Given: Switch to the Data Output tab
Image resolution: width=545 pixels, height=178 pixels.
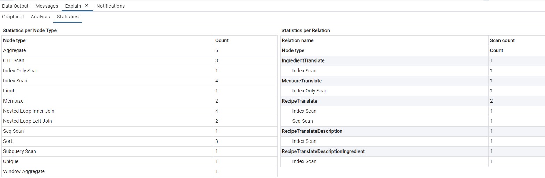Looking at the screenshot, I should (15, 6).
